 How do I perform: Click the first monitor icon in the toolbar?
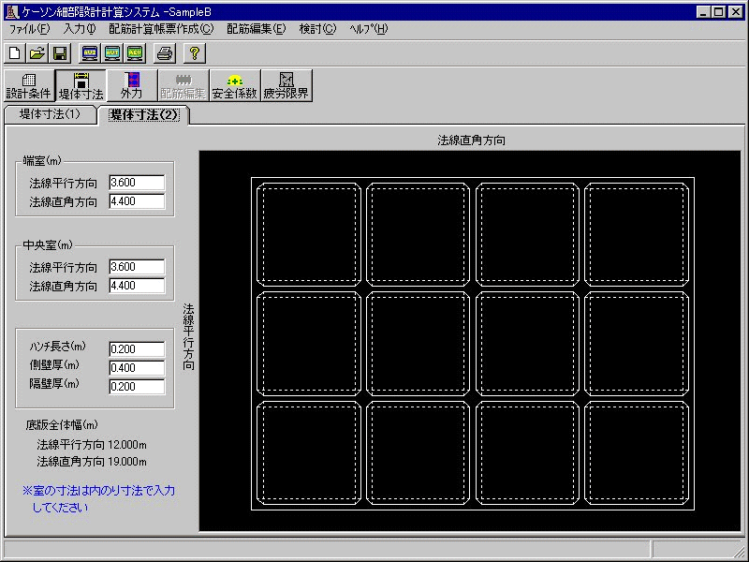tap(90, 52)
